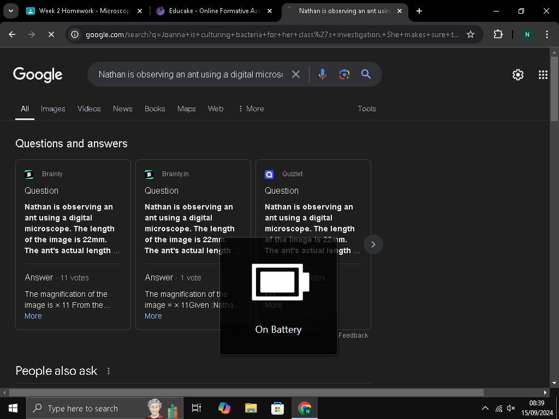Switch to Web results
Screen dimensions: 559x419
click(216, 109)
